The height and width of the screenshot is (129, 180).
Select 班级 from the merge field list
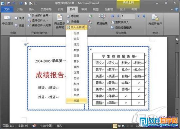pyautogui.click(x=76, y=33)
